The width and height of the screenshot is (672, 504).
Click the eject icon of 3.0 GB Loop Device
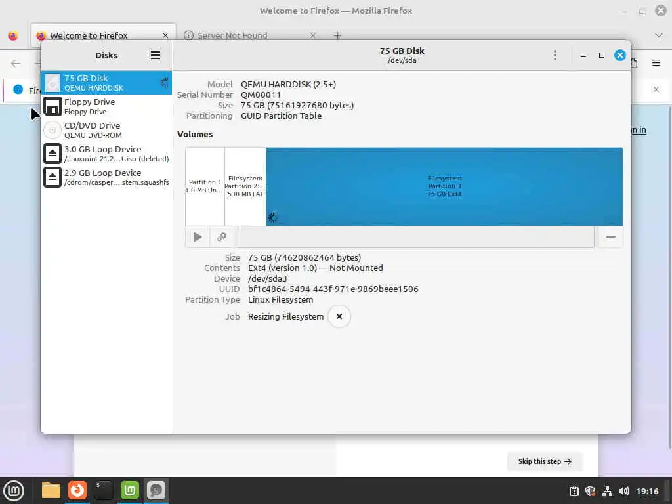tap(52, 154)
